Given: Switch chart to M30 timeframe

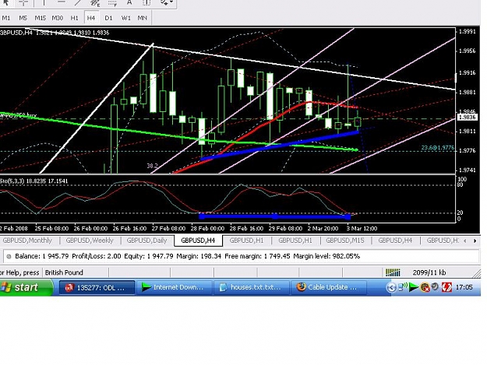Looking at the screenshot, I should pos(57,18).
